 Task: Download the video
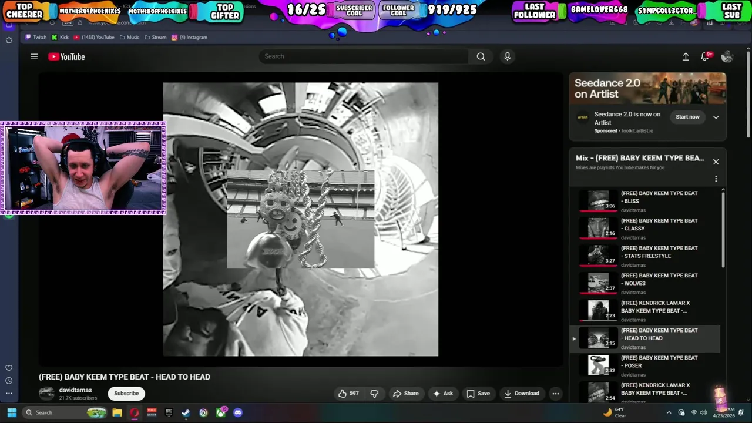point(522,394)
